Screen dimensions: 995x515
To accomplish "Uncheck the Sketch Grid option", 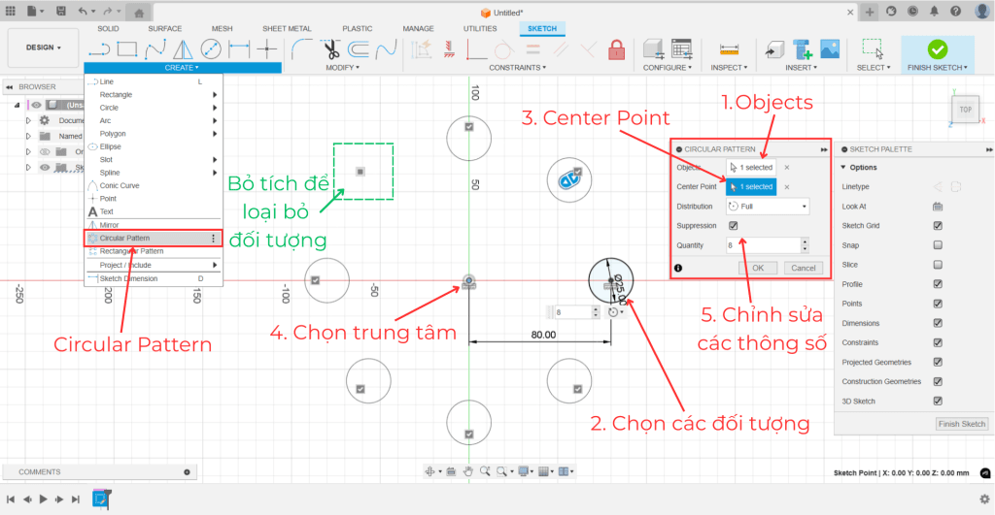I will [938, 226].
